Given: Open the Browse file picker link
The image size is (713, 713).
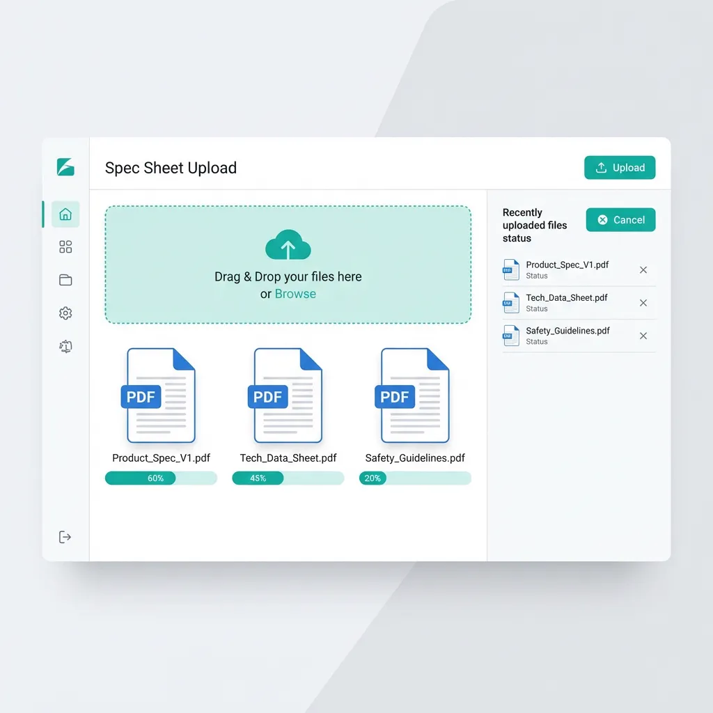Looking at the screenshot, I should point(295,294).
